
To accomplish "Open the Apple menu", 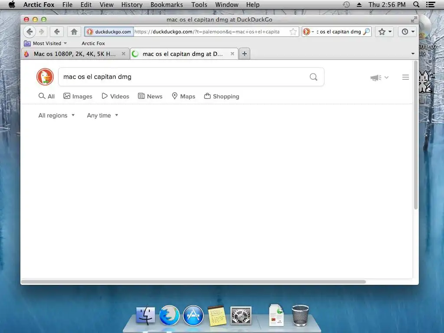I will [12, 4].
